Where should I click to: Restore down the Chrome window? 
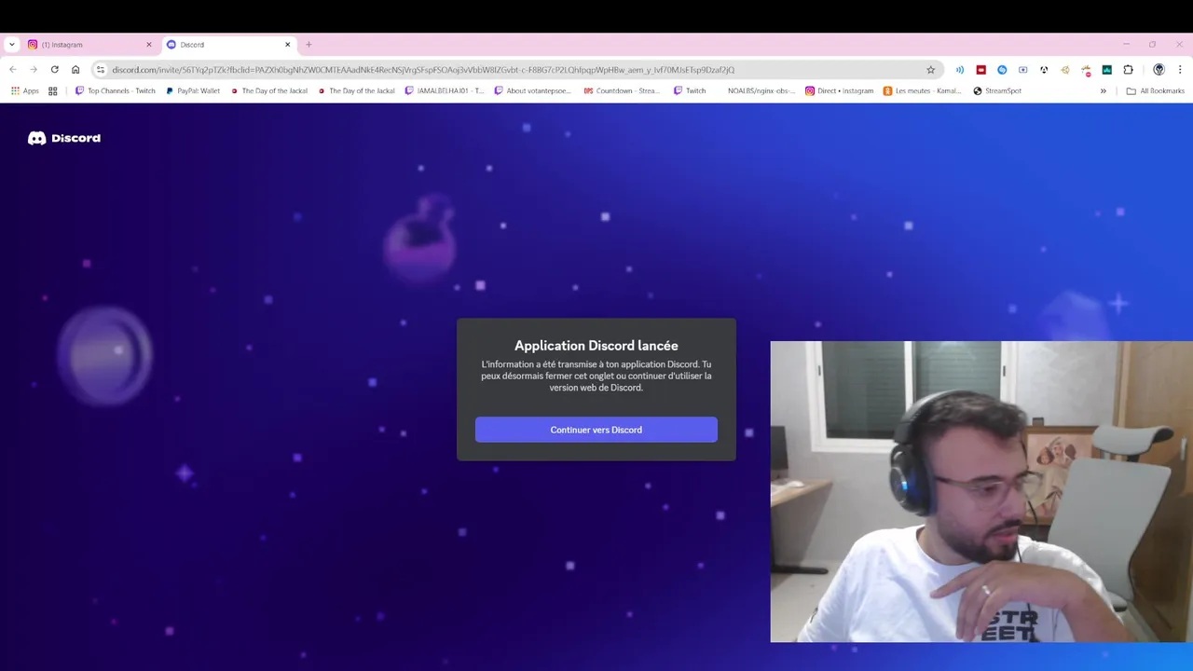1152,44
